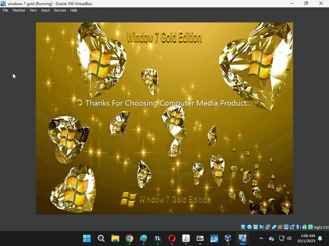Launch Opera browser from the taskbar
The image size is (329, 246).
(172, 238)
